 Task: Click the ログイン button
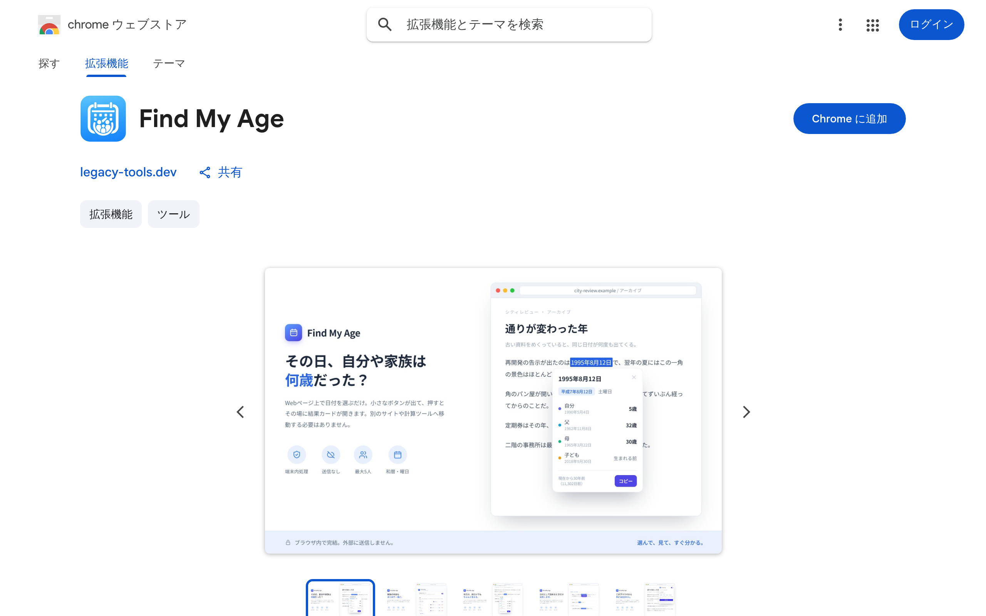(x=931, y=24)
